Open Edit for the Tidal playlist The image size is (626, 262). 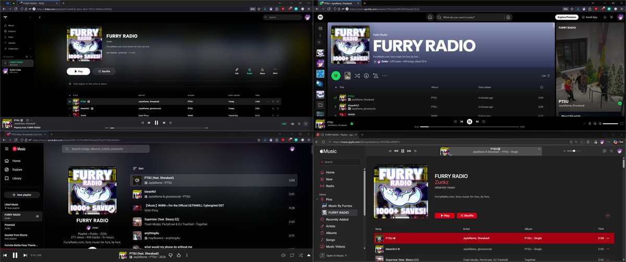(x=237, y=71)
